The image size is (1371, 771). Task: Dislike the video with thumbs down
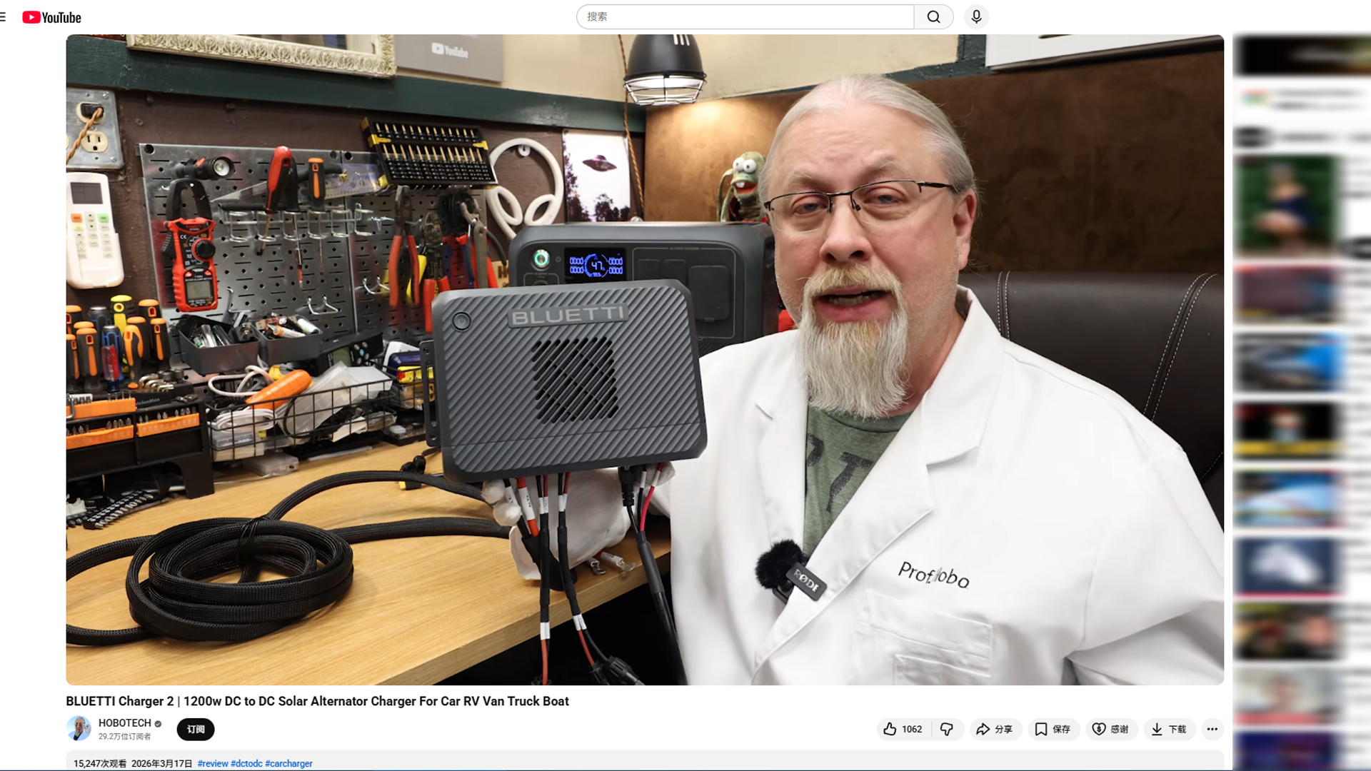click(x=947, y=729)
